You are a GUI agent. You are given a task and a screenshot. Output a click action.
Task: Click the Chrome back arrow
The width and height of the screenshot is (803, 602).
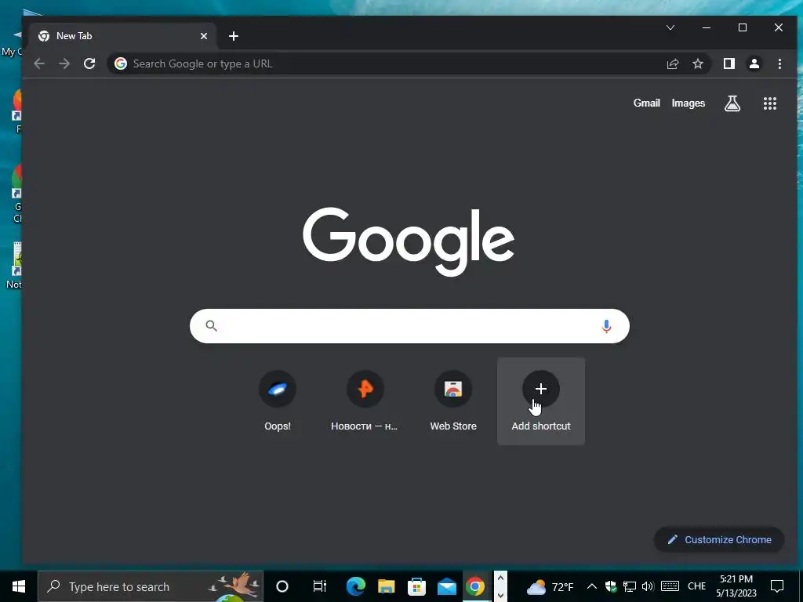(39, 63)
